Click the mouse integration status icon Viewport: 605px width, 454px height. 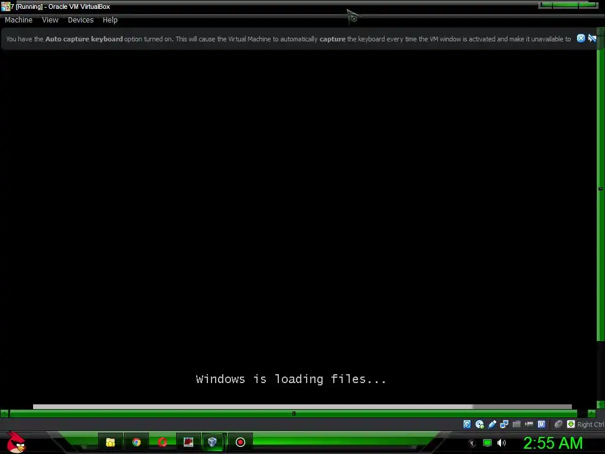558,424
